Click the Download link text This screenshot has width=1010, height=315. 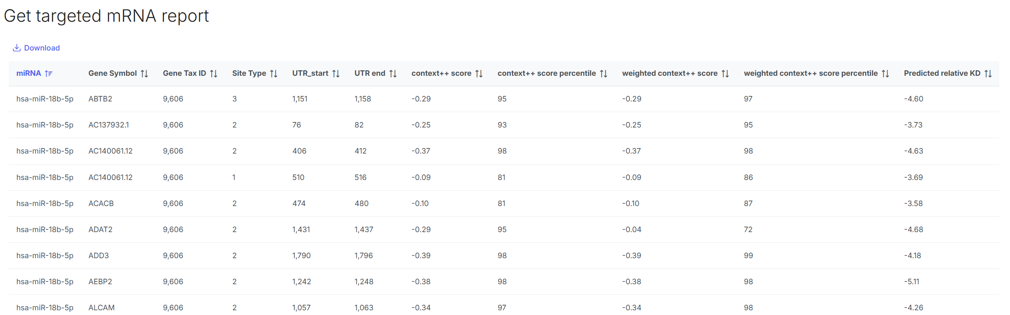coord(42,48)
